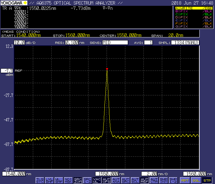Open the RES 0.100 nm resolution field
215x184 pixels.
pyautogui.click(x=72, y=43)
